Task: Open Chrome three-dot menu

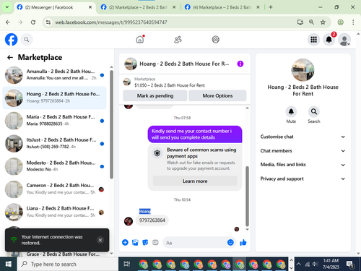Action: tap(353, 22)
